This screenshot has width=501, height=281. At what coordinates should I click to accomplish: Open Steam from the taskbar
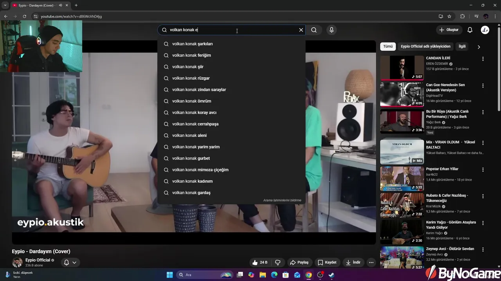332,275
